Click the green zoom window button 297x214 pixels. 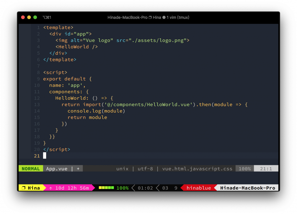click(x=35, y=17)
